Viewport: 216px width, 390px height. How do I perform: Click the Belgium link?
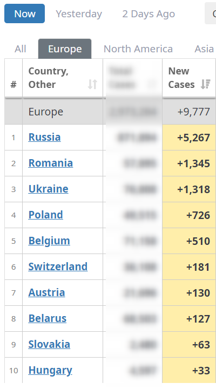(49, 241)
